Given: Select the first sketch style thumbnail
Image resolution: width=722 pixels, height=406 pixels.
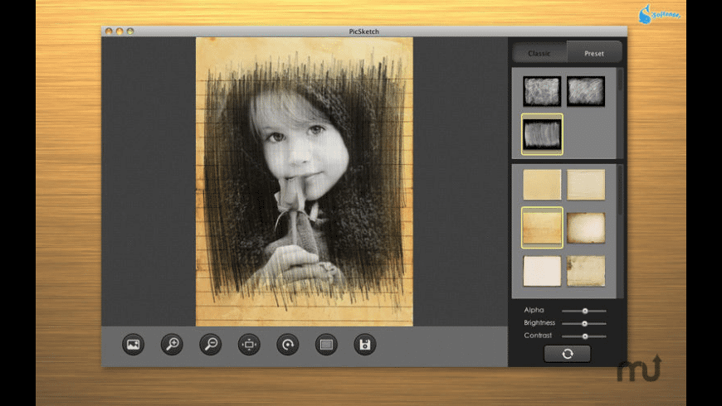Looking at the screenshot, I should [542, 91].
